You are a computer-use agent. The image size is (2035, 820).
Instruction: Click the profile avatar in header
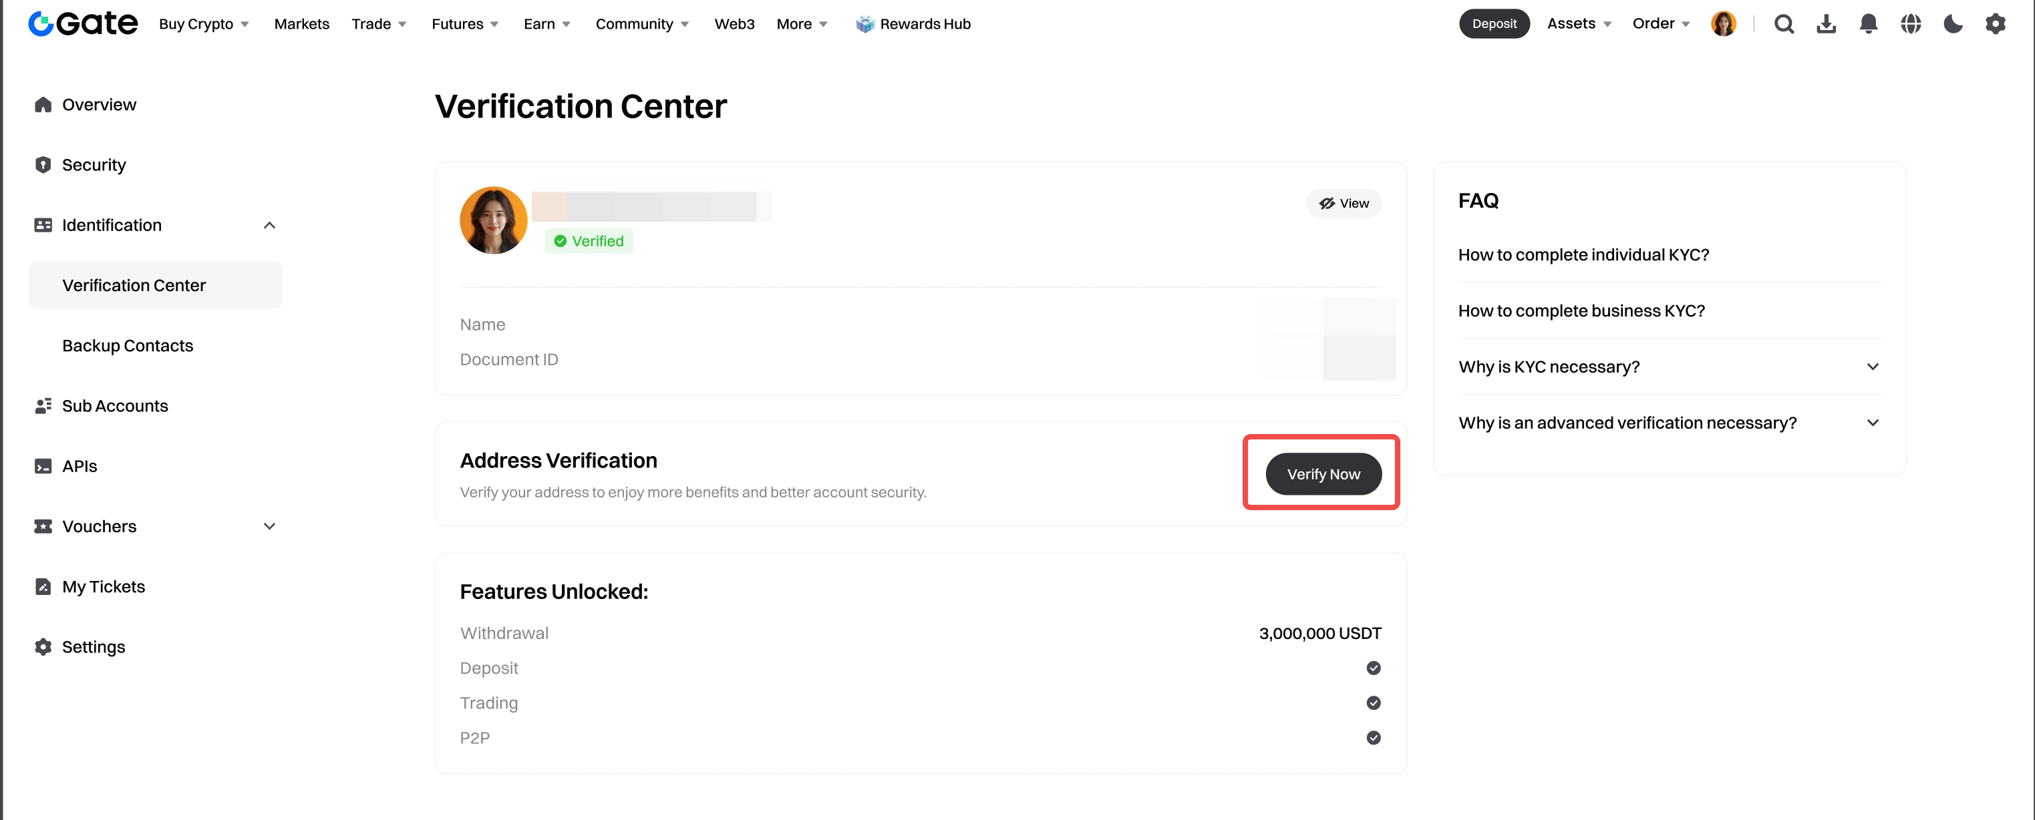pos(1723,25)
